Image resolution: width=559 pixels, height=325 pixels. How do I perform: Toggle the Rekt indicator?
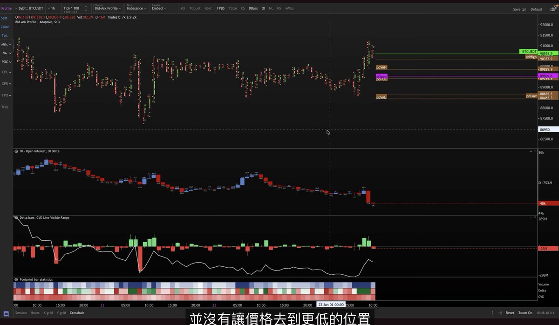point(208,8)
